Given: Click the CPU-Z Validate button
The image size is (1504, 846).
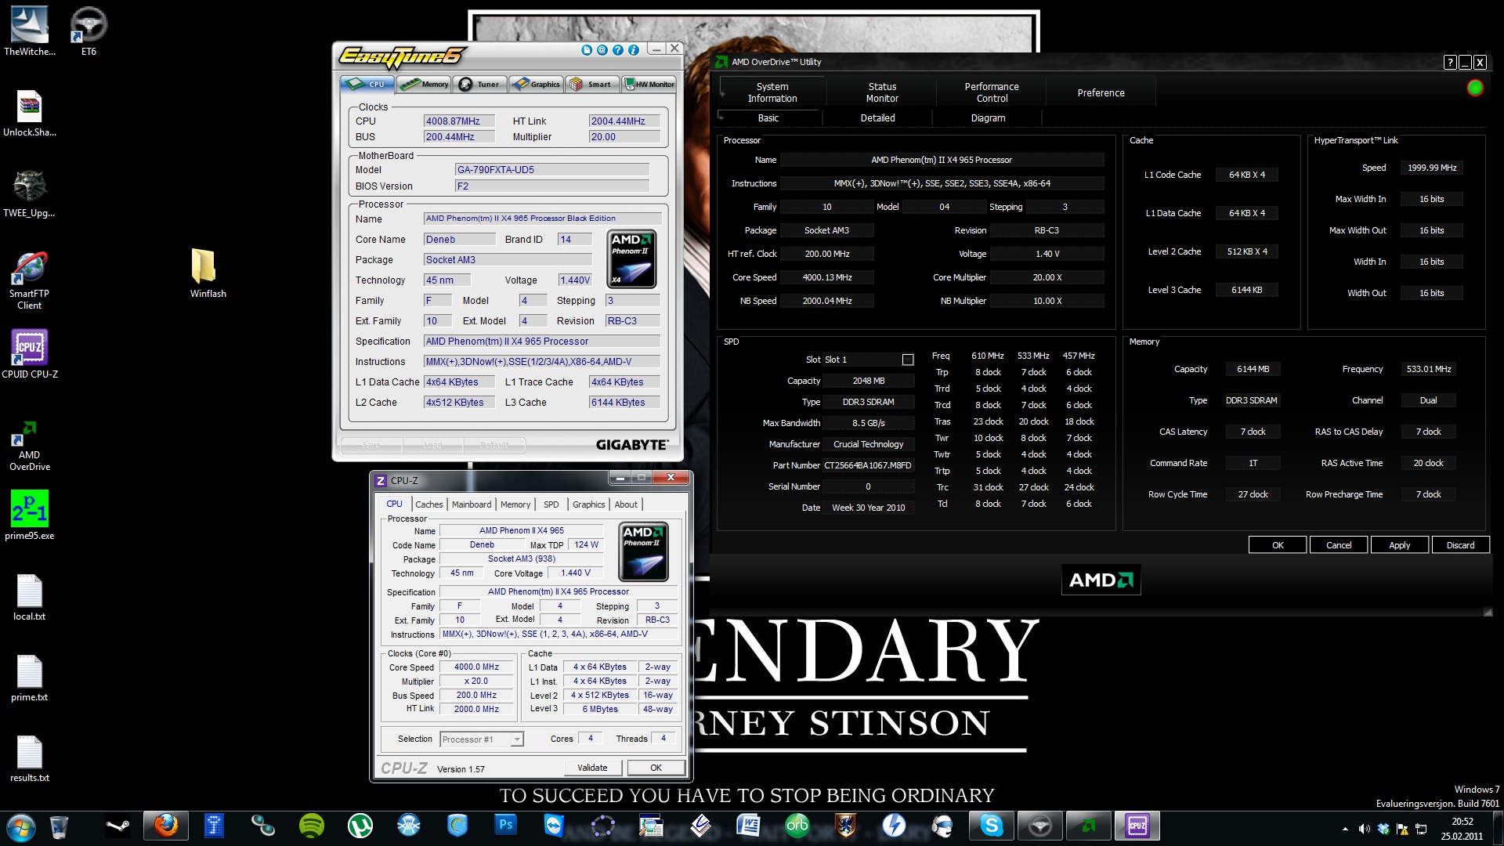Looking at the screenshot, I should 592,768.
